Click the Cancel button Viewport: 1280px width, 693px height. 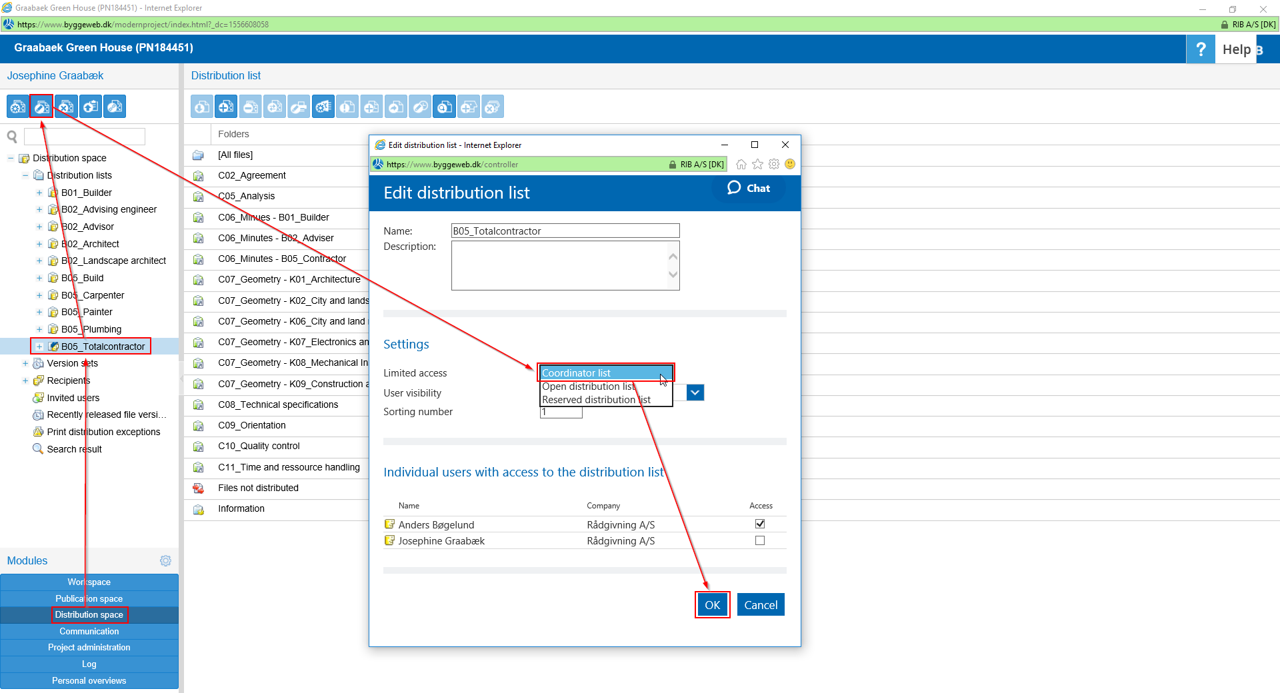pos(760,605)
